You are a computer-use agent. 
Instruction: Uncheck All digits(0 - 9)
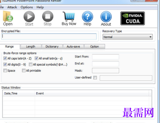click(5, 64)
